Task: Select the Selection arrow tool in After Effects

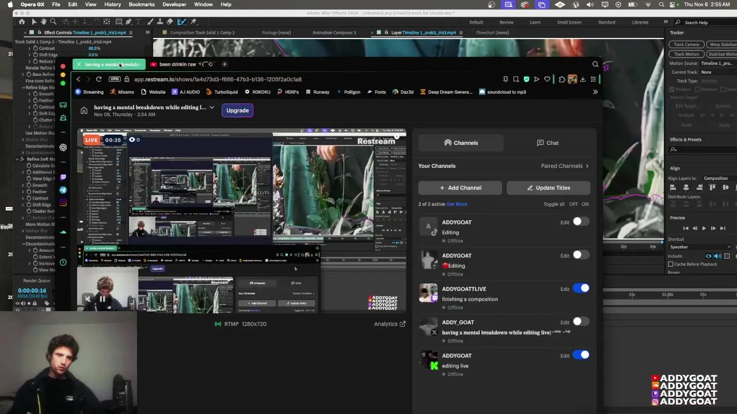Action: tap(34, 22)
